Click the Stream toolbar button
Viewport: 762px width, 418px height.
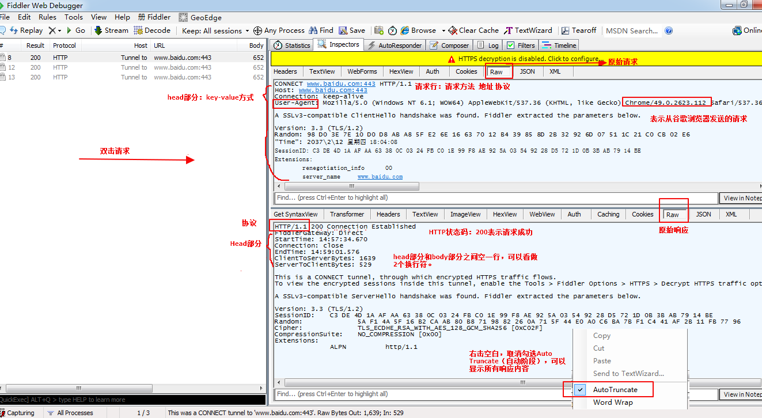click(111, 31)
